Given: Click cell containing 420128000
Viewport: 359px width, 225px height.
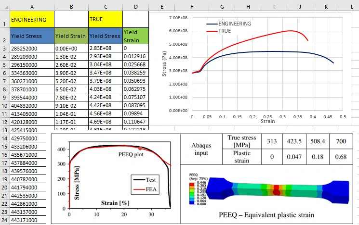Looking at the screenshot, I should [x=32, y=122].
